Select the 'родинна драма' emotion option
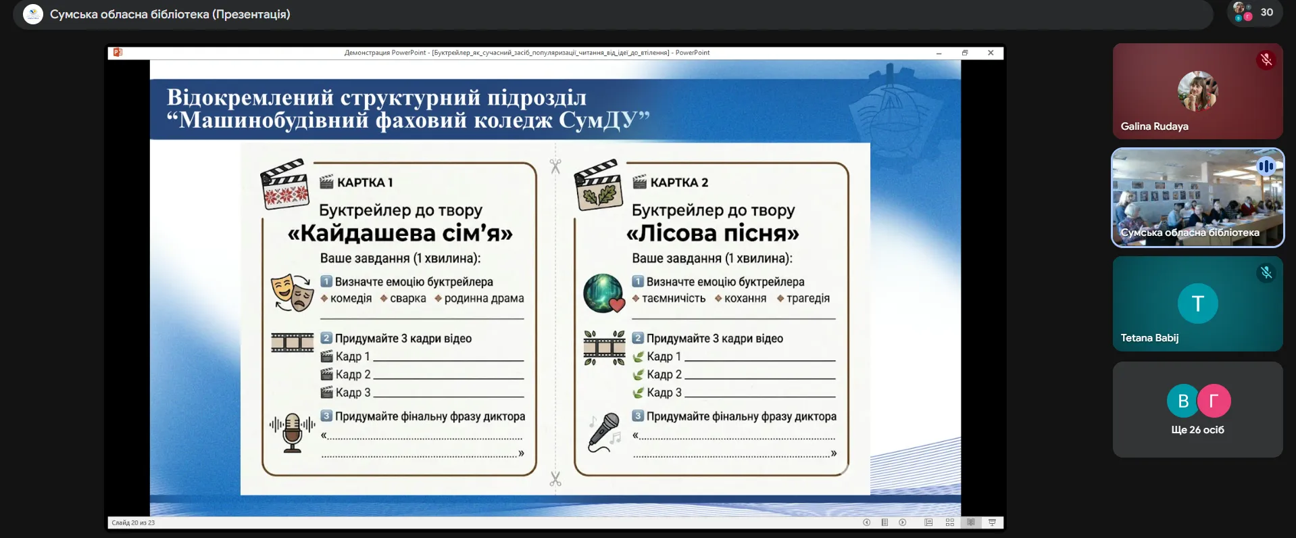1296x538 pixels. (x=484, y=298)
